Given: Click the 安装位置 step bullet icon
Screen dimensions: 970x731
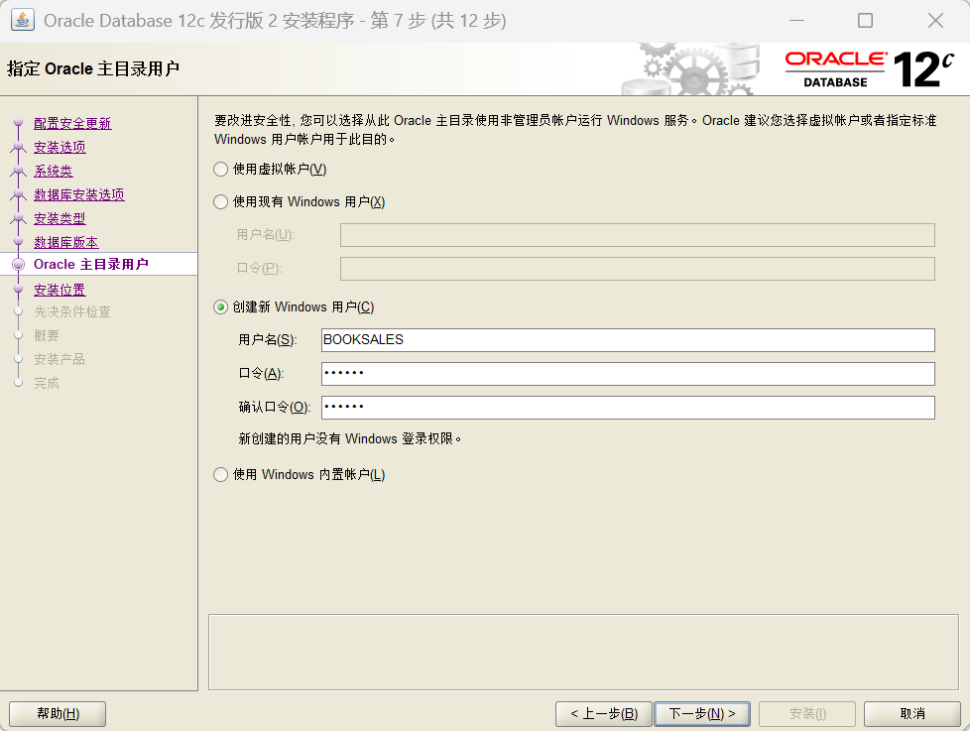Looking at the screenshot, I should pyautogui.click(x=19, y=289).
